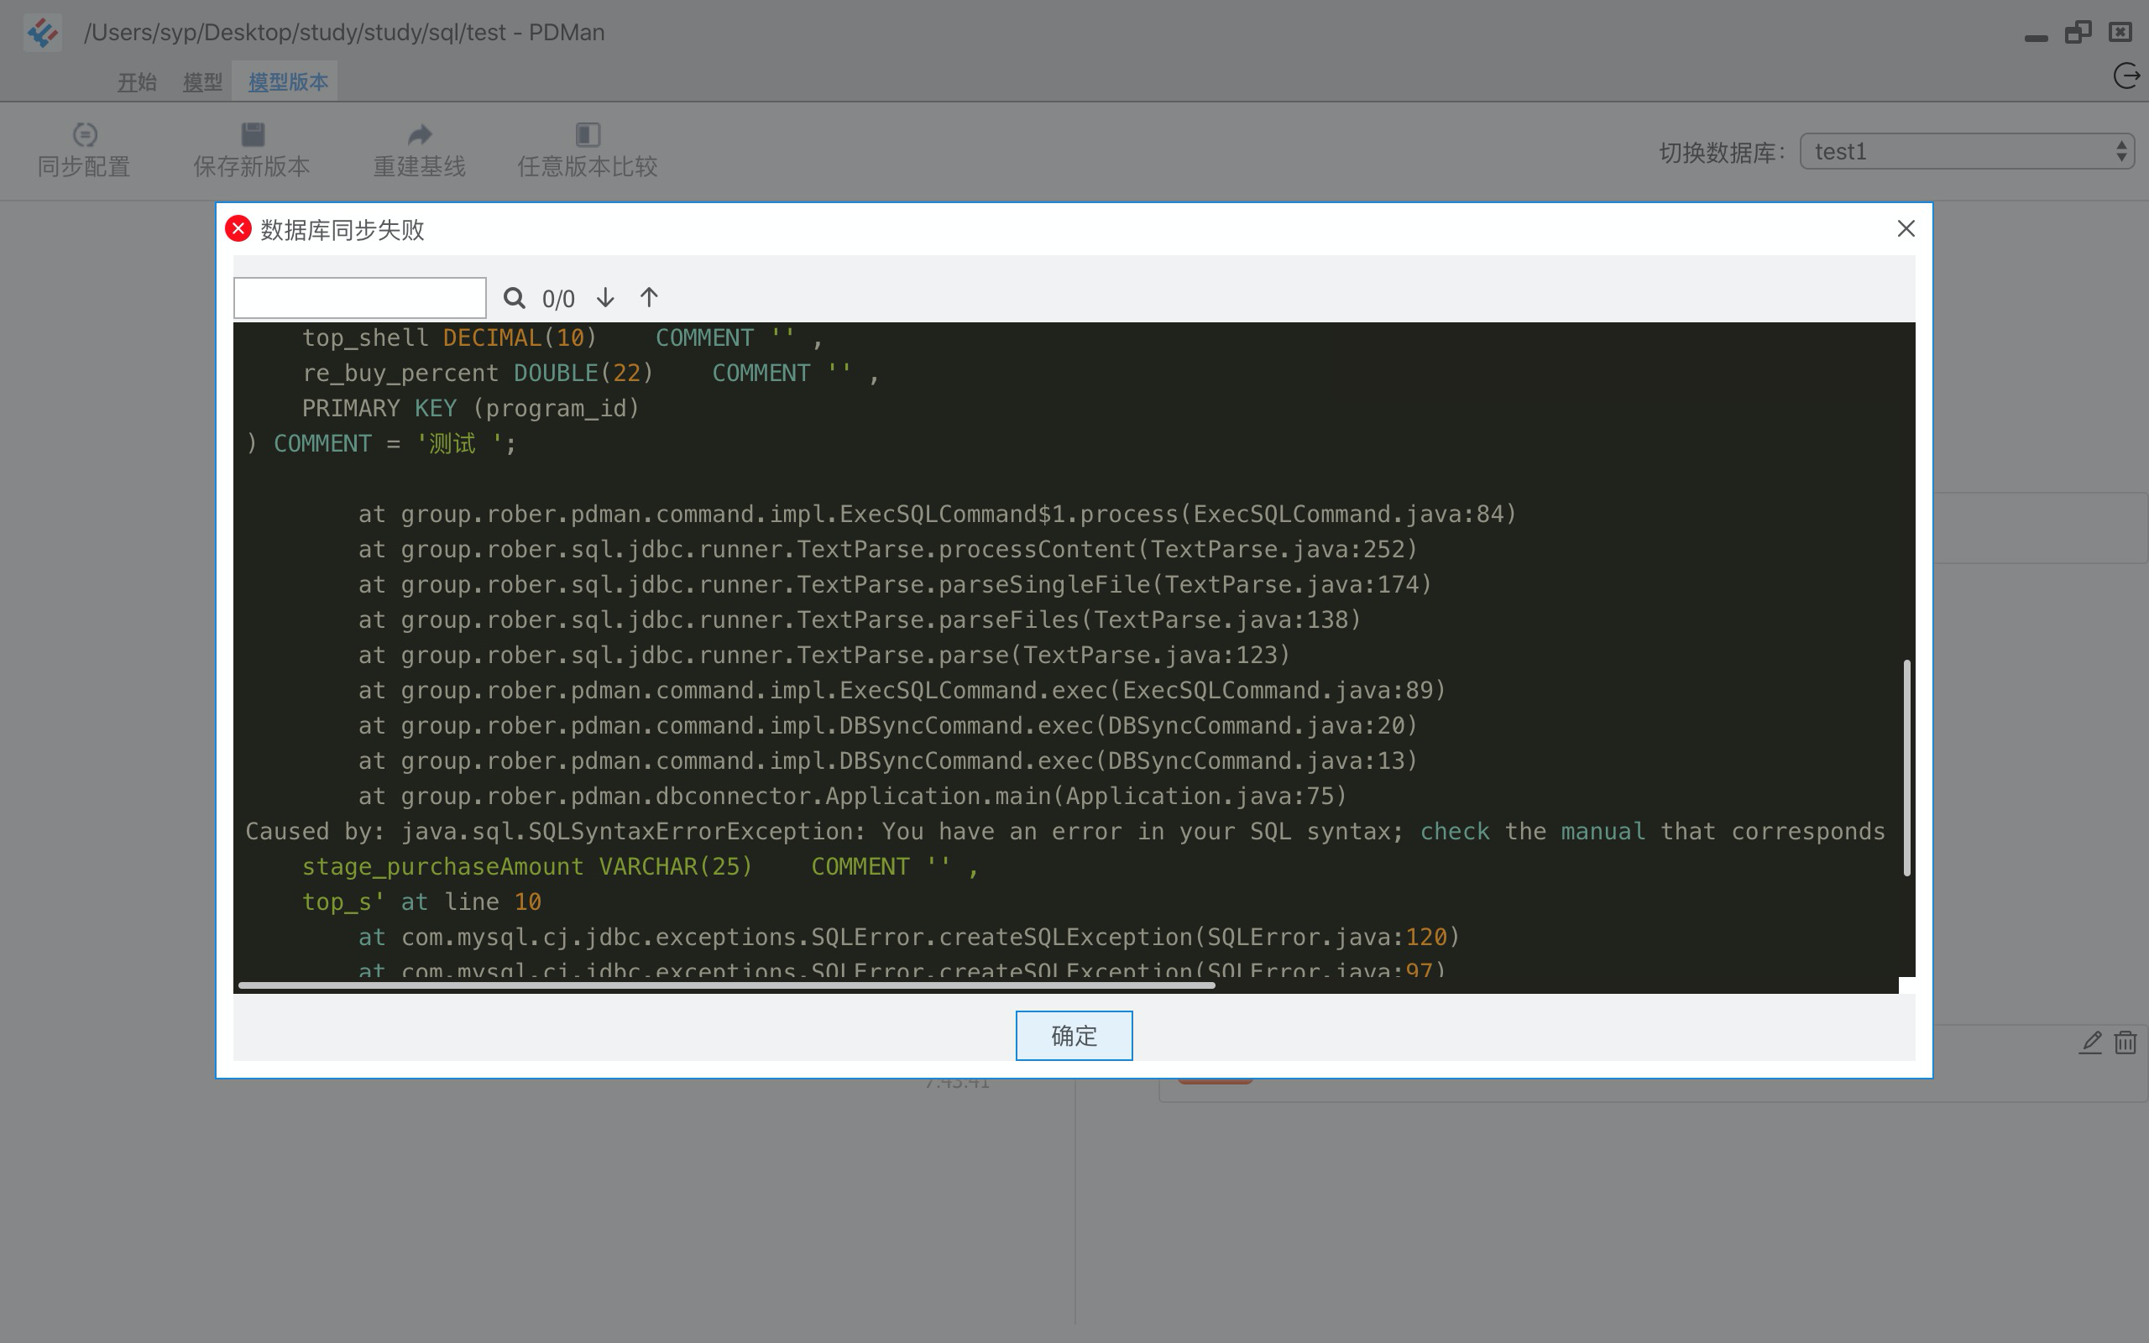The image size is (2149, 1343).
Task: Click the red error icon in the dialog header
Action: coord(237,228)
